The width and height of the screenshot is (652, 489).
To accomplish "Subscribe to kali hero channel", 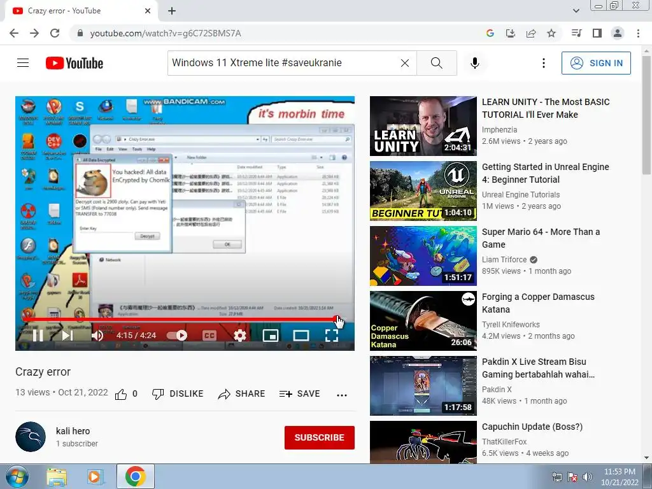I will (x=320, y=437).
